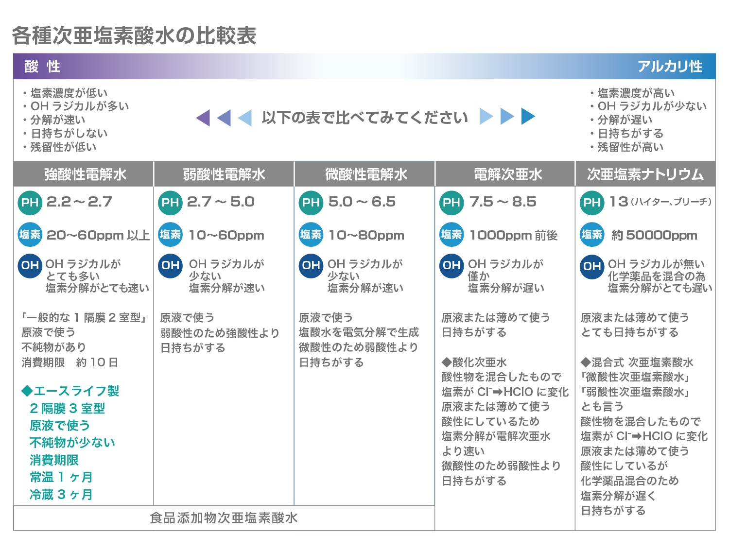The width and height of the screenshot is (729, 552).
Task: Click the アルカリ性 label on the gradient bar
Action: click(669, 67)
